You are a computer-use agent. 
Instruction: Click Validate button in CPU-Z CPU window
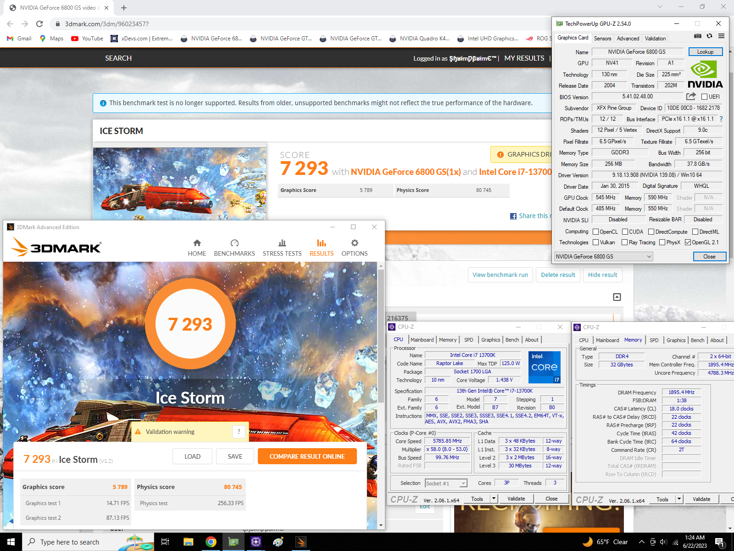coord(516,499)
